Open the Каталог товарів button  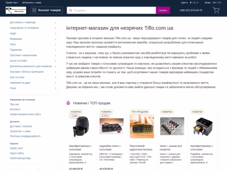(46, 10)
